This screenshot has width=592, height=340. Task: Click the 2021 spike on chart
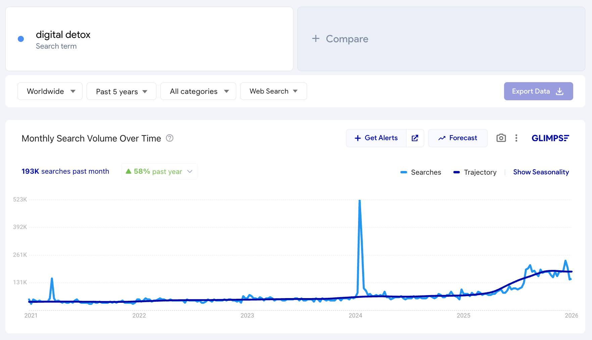(x=52, y=279)
